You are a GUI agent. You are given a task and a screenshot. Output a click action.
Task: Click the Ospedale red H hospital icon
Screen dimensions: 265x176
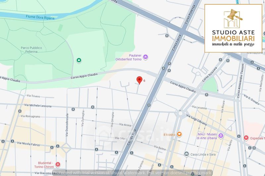[246, 138]
